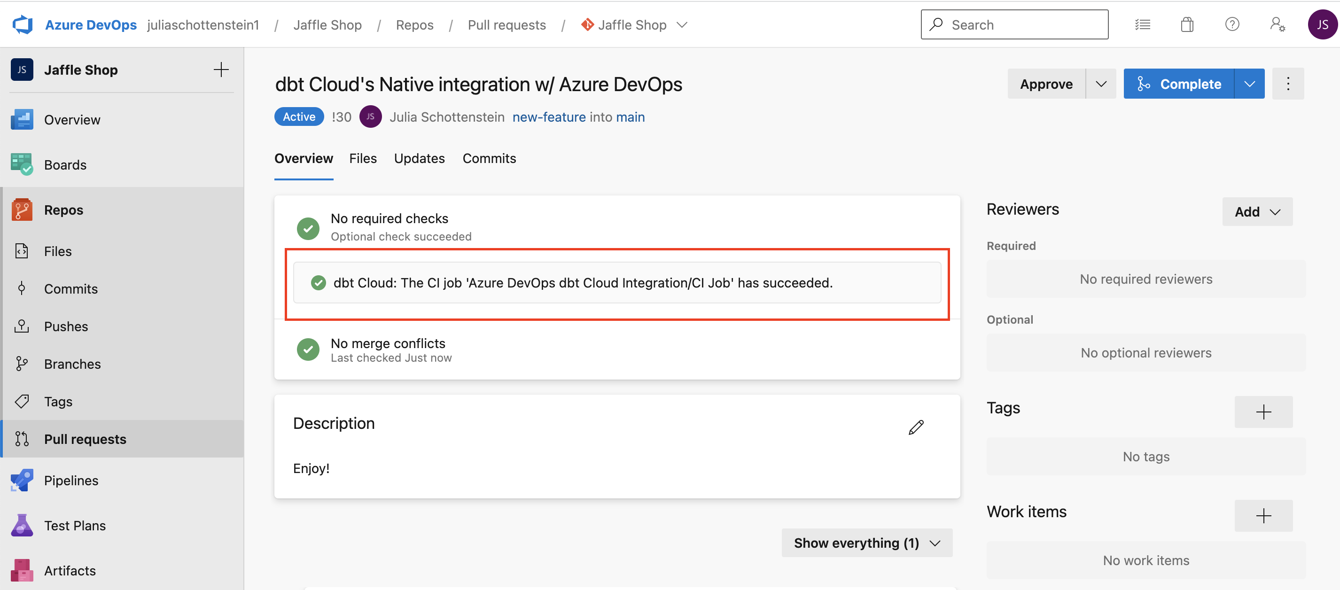The image size is (1340, 590).
Task: Add a work item with the plus button
Action: pos(1263,516)
